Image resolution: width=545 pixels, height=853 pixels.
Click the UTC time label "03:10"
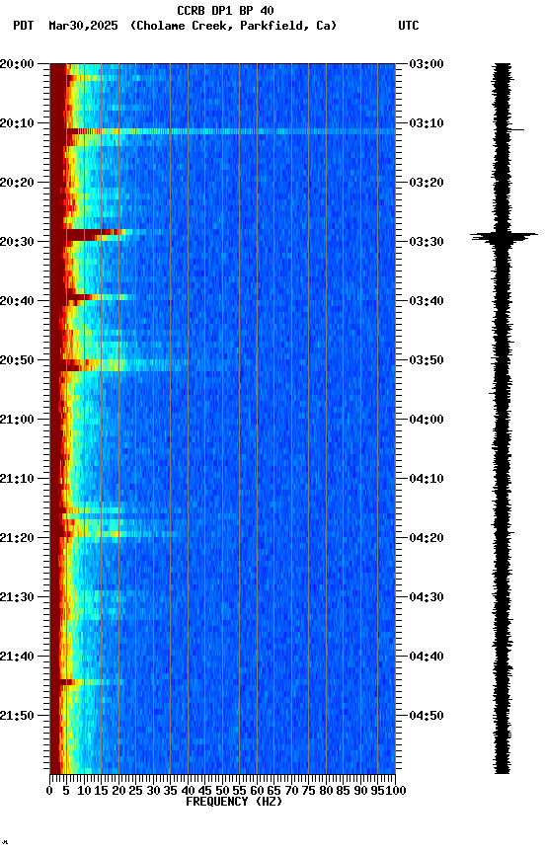[427, 123]
